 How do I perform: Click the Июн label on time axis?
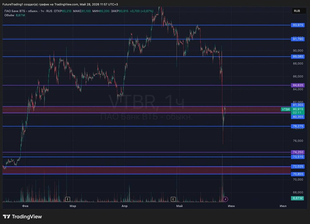click(x=231, y=206)
